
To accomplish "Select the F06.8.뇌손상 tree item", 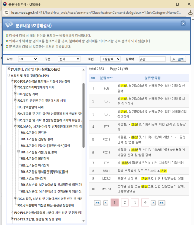I will tap(51, 185).
